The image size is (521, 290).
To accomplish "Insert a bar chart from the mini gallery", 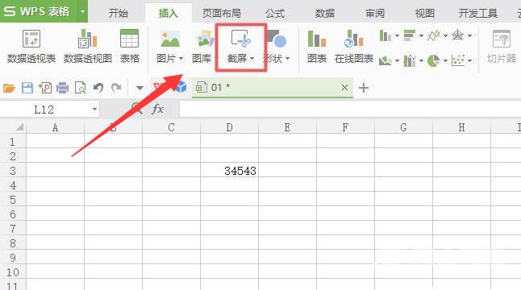I will (x=410, y=35).
